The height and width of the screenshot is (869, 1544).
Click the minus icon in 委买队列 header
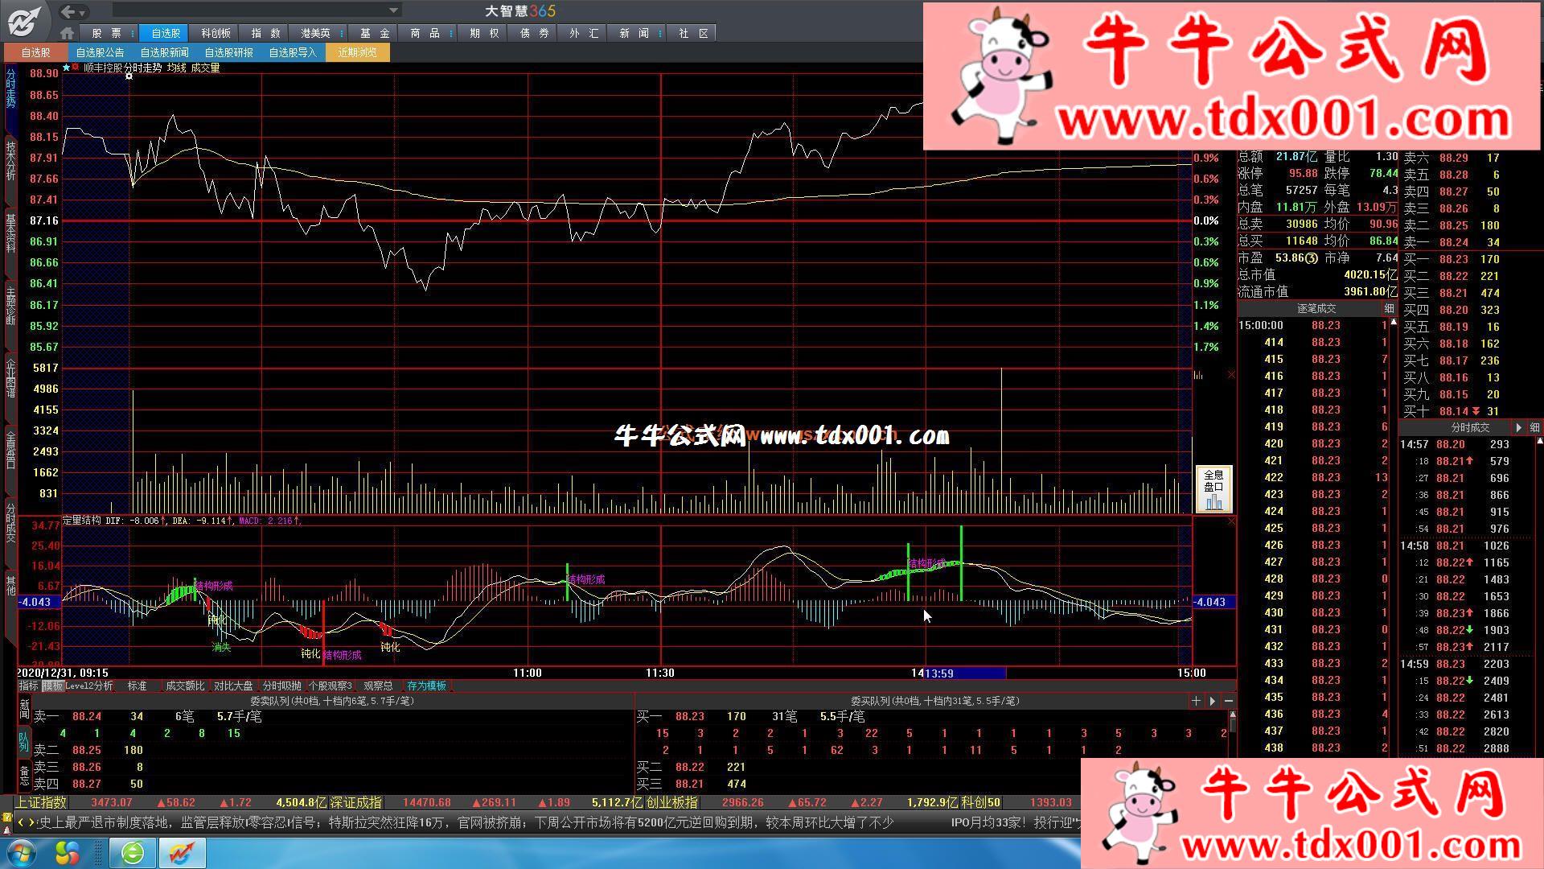1229,702
